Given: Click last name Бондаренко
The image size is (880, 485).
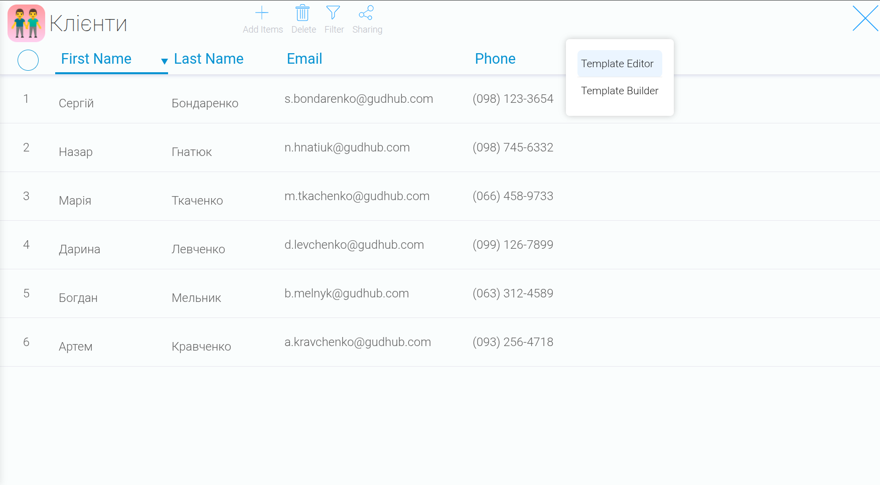Looking at the screenshot, I should pyautogui.click(x=205, y=103).
